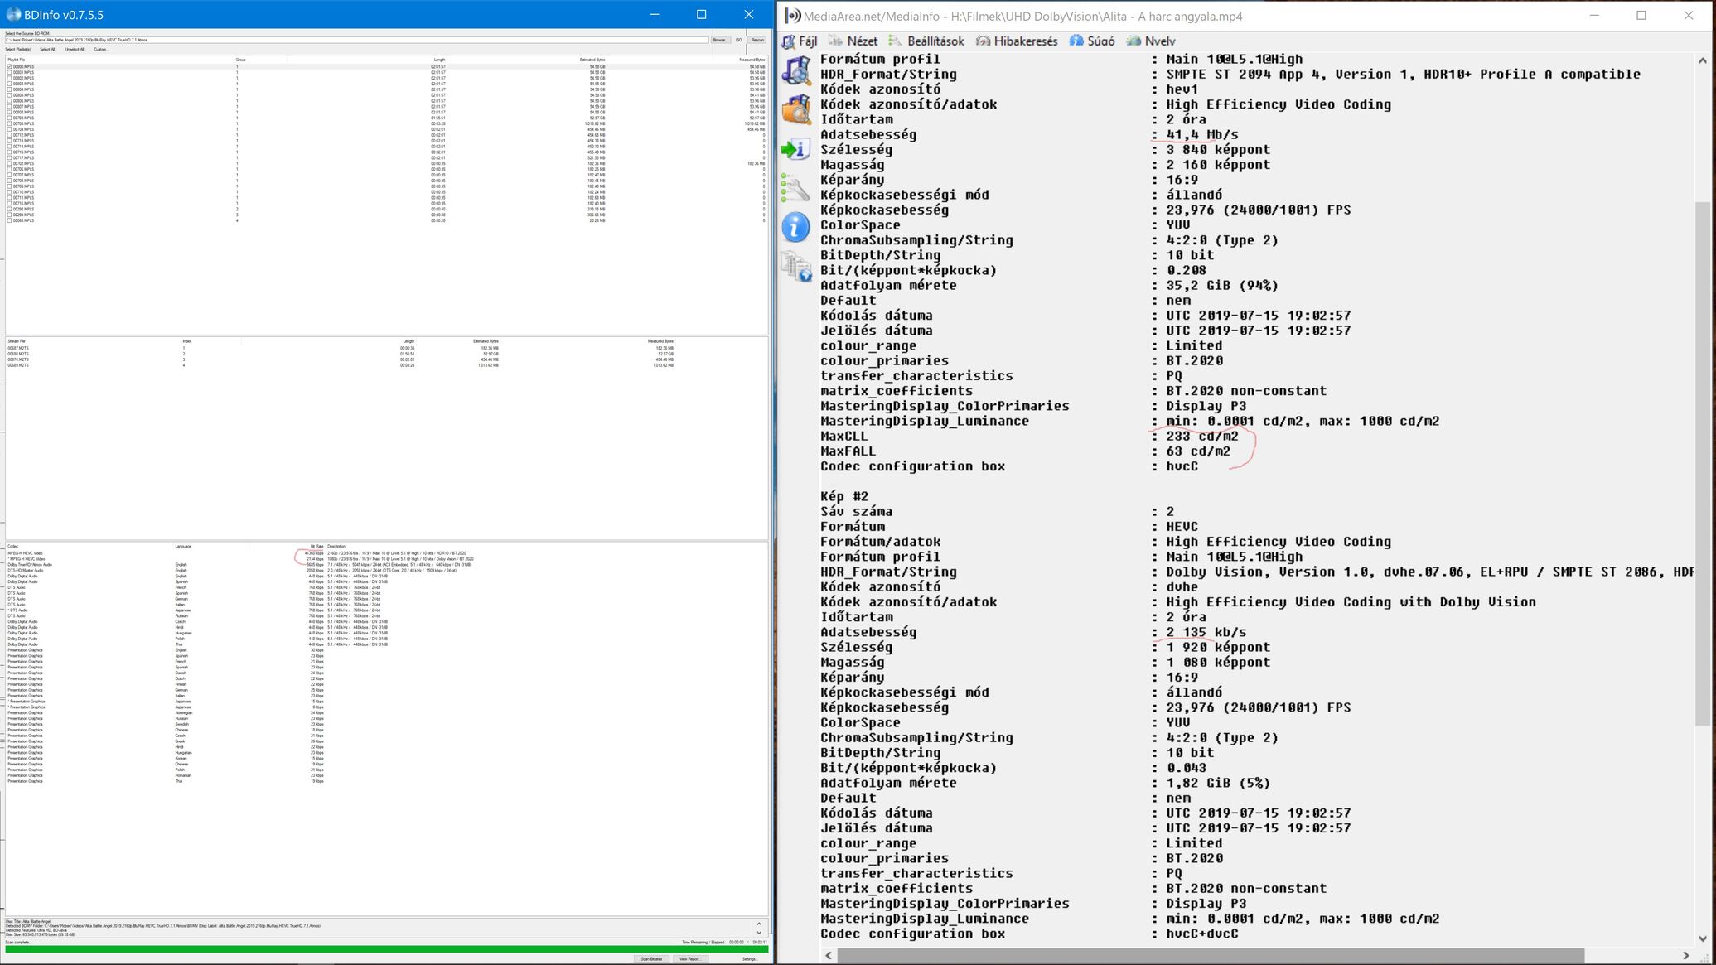1716x965 pixels.
Task: Click the MediaInfo scroll right arrow
Action: [x=1685, y=955]
